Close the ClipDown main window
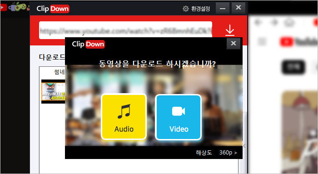This screenshot has width=318, height=174. (x=238, y=8)
